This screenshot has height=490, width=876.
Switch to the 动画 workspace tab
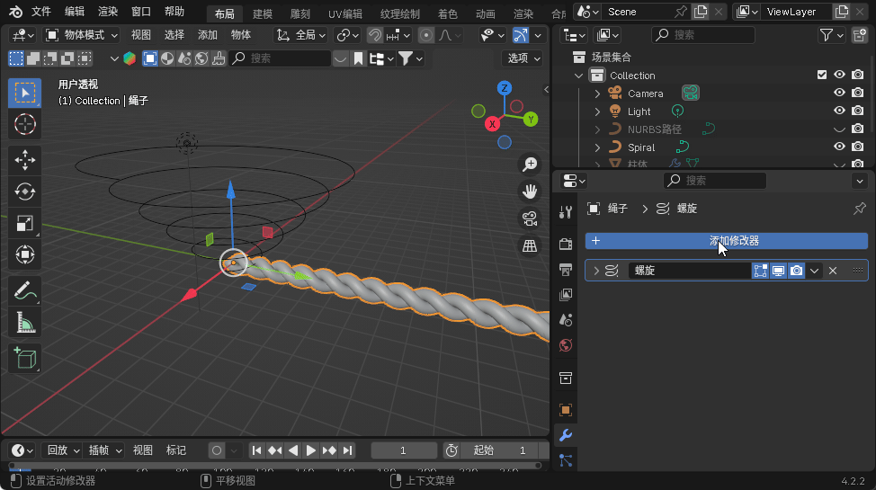pyautogui.click(x=485, y=13)
